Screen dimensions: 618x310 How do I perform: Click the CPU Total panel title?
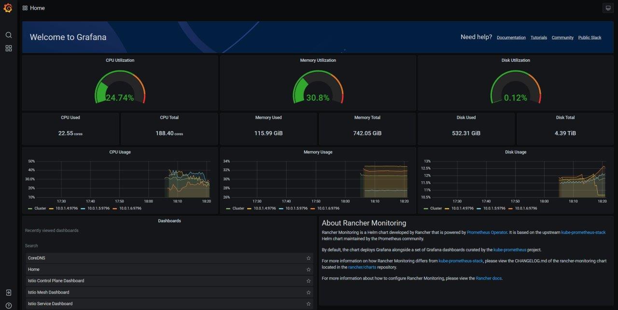coord(169,118)
